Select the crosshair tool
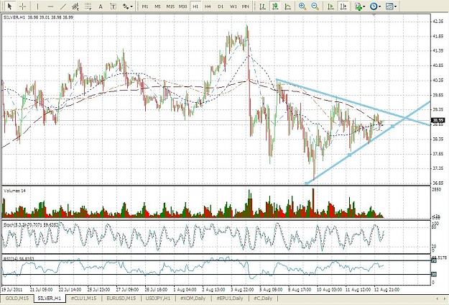The height and width of the screenshot is (305, 449). 22,6
